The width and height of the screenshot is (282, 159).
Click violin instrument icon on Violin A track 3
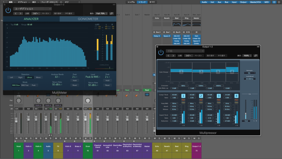coord(28,95)
